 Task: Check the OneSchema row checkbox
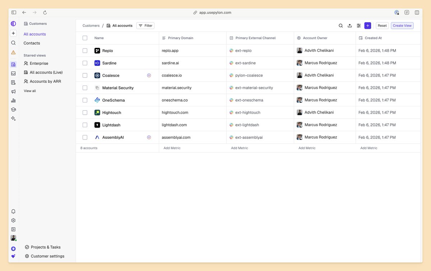click(85, 100)
